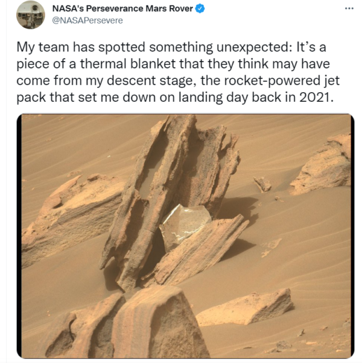Open the Perseverance rover profile avatar
Screen dimensions: 362x363
coord(31,15)
